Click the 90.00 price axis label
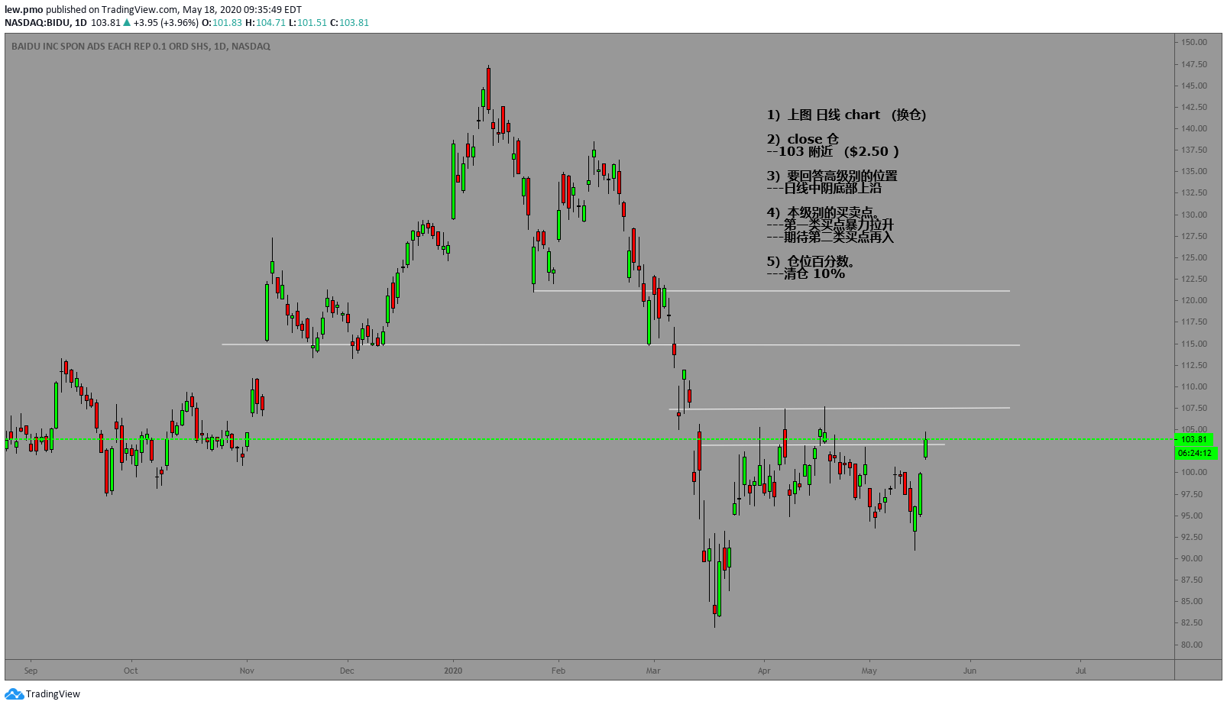Screen dimensions: 1227x708 (x=1192, y=558)
